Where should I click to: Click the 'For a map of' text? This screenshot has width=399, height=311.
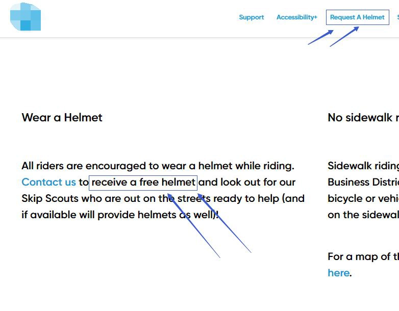click(x=363, y=256)
